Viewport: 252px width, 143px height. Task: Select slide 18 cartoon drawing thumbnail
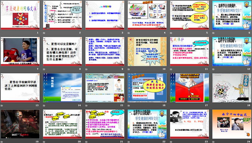[x=232, y=88]
